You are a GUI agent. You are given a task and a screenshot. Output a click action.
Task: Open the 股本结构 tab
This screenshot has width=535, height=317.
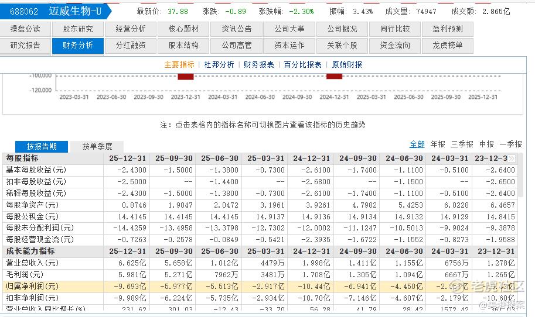[x=183, y=45]
